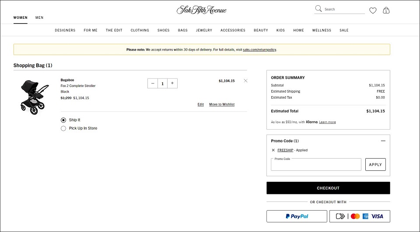420x232 pixels.
Task: Open Klarna Learn more link
Action: (x=327, y=122)
